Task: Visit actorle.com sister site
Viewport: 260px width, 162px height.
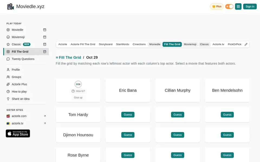Action: (19, 116)
